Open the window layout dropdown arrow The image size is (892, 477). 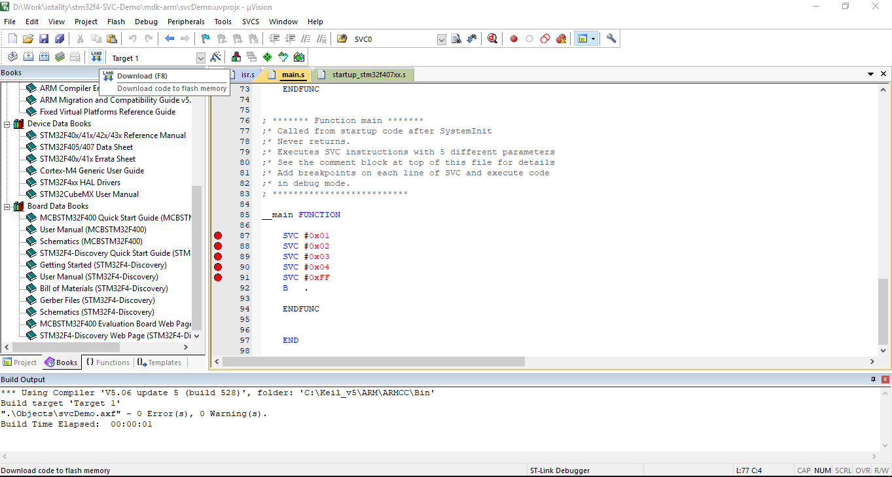[594, 39]
